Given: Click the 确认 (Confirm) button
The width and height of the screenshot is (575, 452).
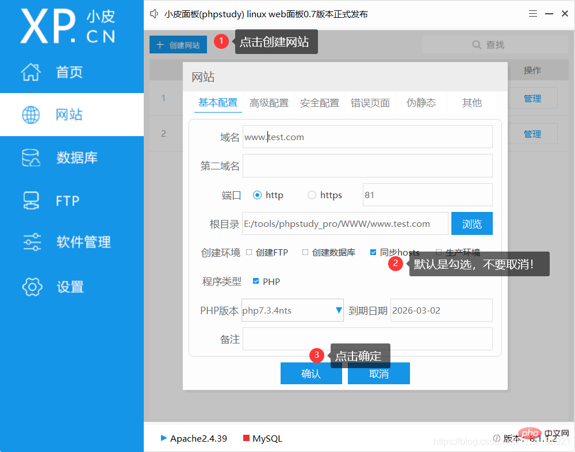Looking at the screenshot, I should tap(311, 373).
